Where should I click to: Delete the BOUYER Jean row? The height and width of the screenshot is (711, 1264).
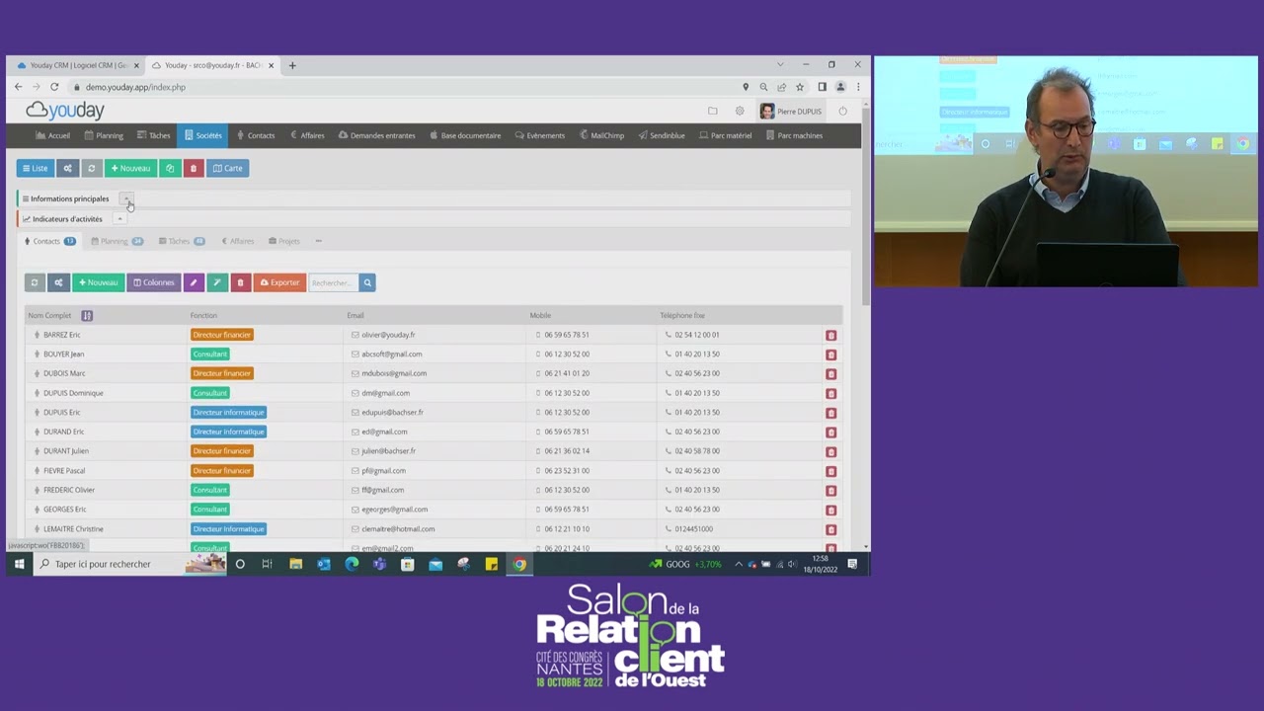pyautogui.click(x=830, y=355)
